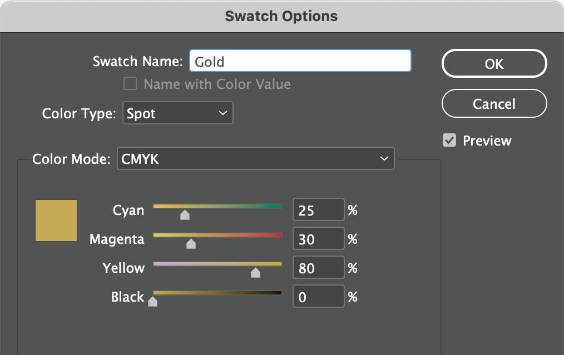Click the Black gradient slider track
The image size is (564, 355).
coord(222,293)
